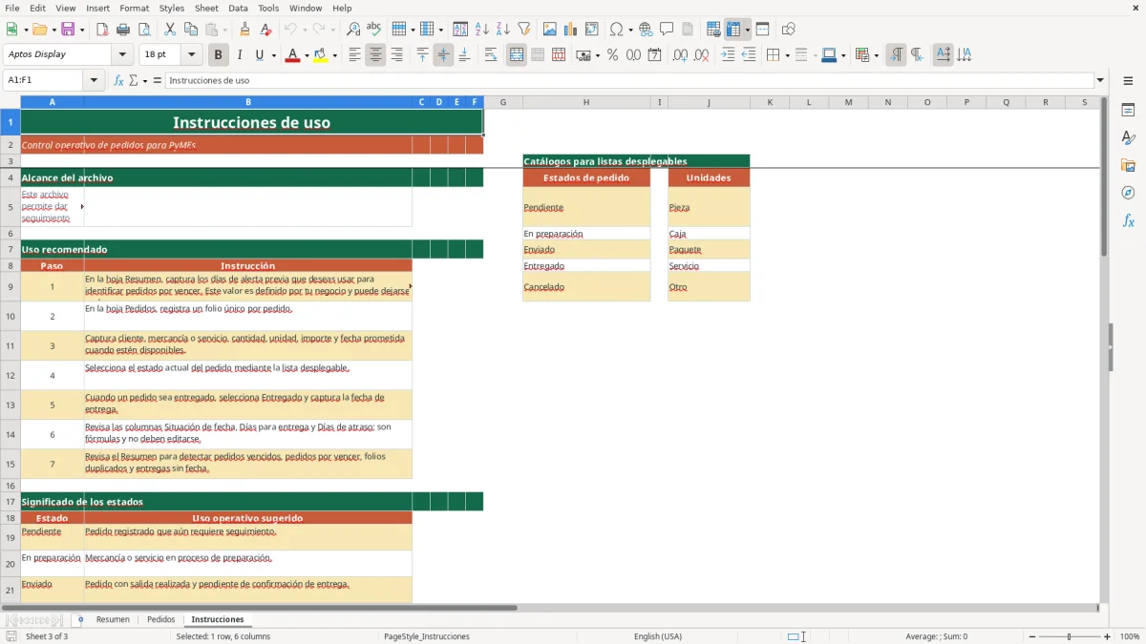Open the Data menu
This screenshot has width=1146, height=644.
pos(238,8)
